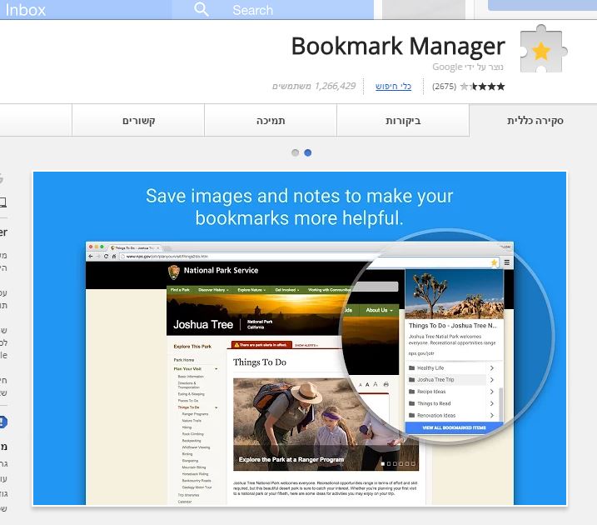Click the VIEW ALL BOOKMARKED ITEMS button
Screen dimensions: 597x525
click(454, 427)
